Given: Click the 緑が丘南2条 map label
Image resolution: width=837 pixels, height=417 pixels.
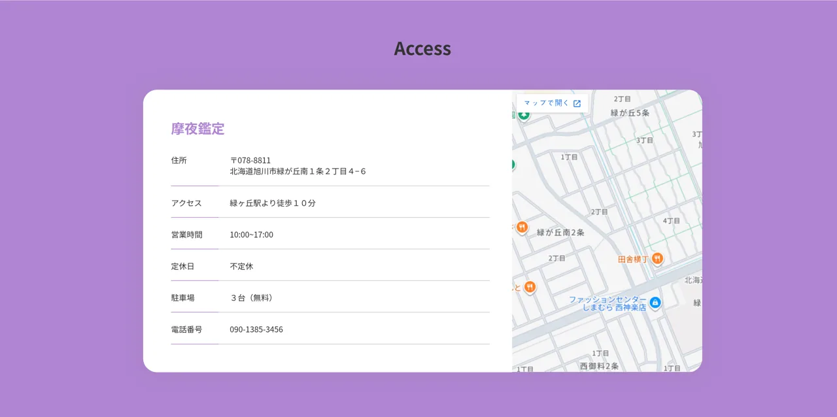Looking at the screenshot, I should point(560,232).
